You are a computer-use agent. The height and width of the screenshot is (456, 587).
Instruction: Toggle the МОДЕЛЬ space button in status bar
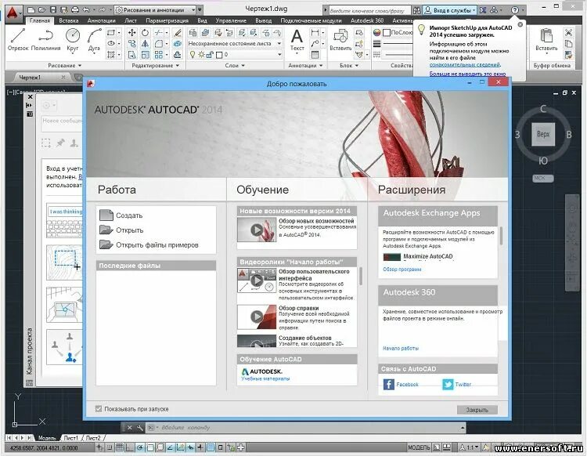(x=419, y=447)
